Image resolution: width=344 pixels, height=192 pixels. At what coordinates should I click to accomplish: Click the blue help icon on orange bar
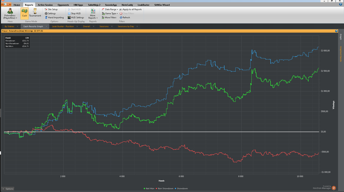[336, 31]
